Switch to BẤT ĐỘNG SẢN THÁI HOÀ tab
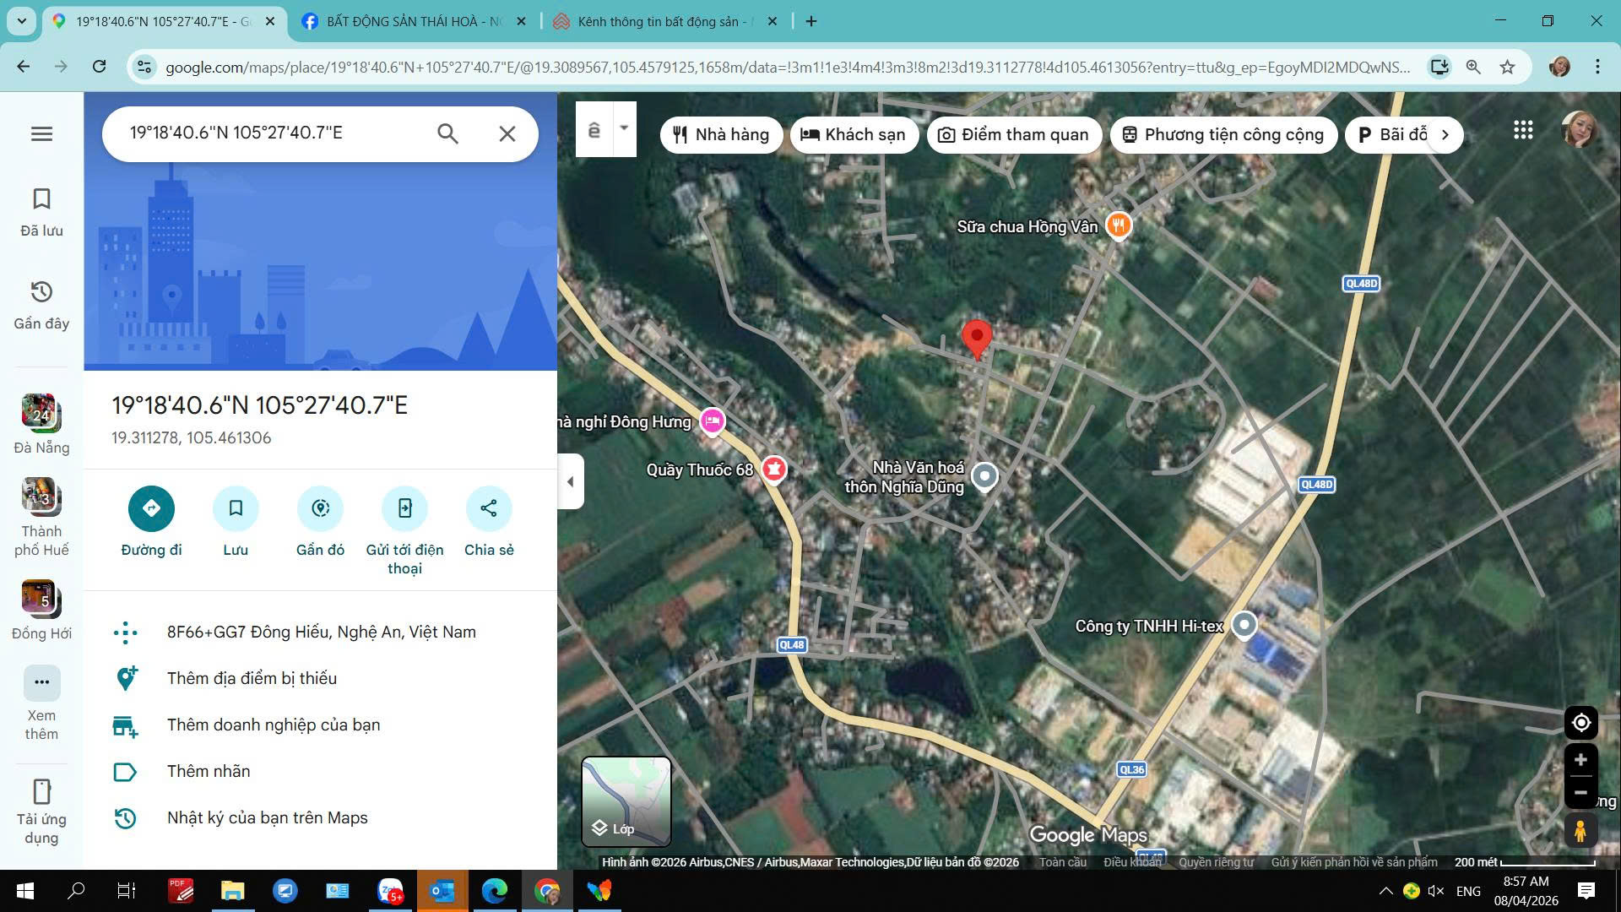 pyautogui.click(x=405, y=21)
